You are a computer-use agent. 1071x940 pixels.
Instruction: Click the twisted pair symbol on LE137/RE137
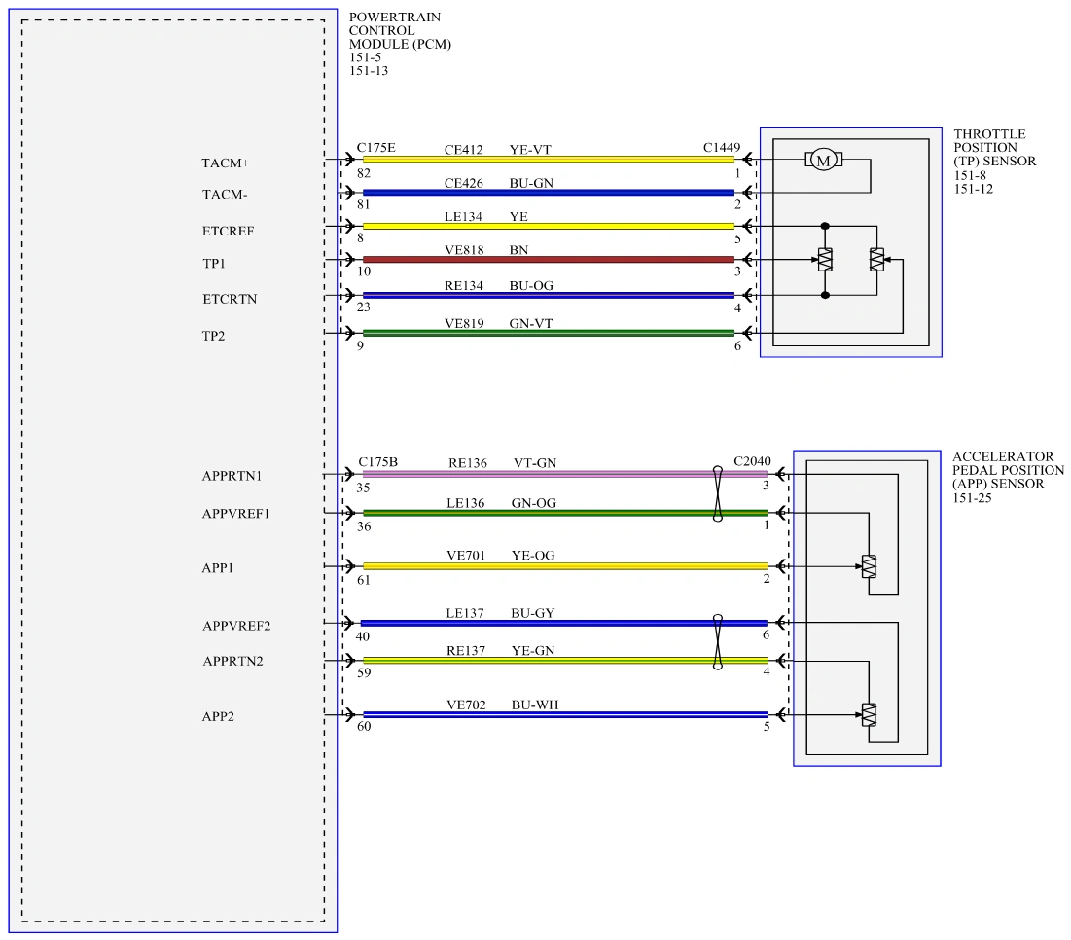pyautogui.click(x=718, y=642)
